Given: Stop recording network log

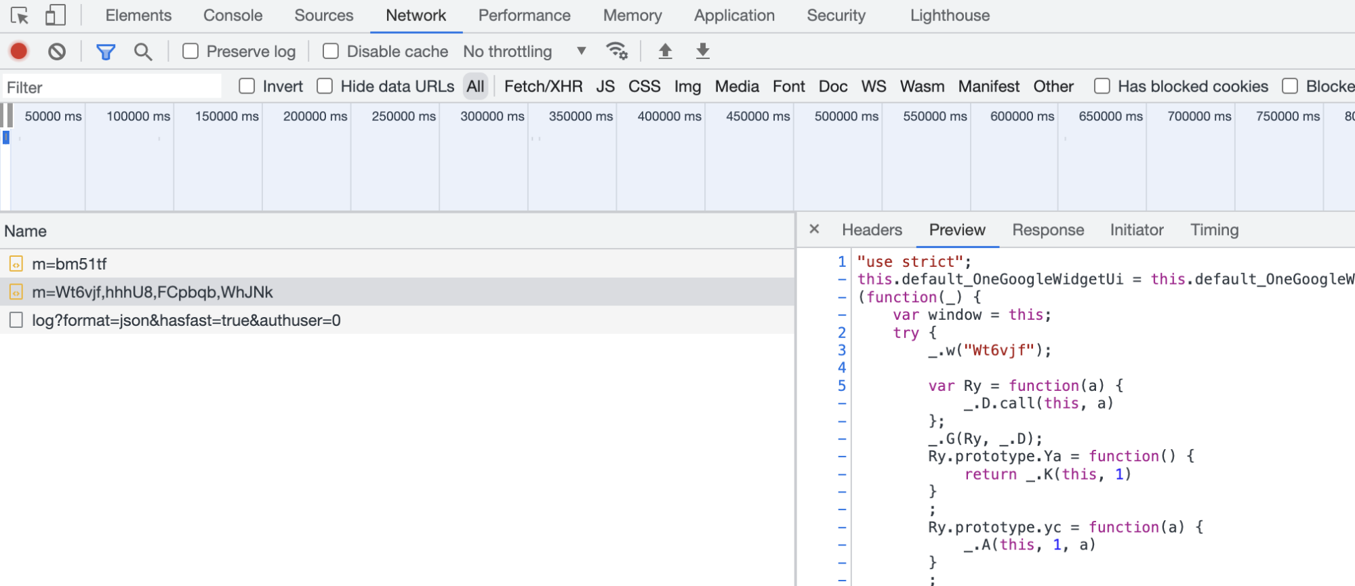Looking at the screenshot, I should pyautogui.click(x=19, y=51).
